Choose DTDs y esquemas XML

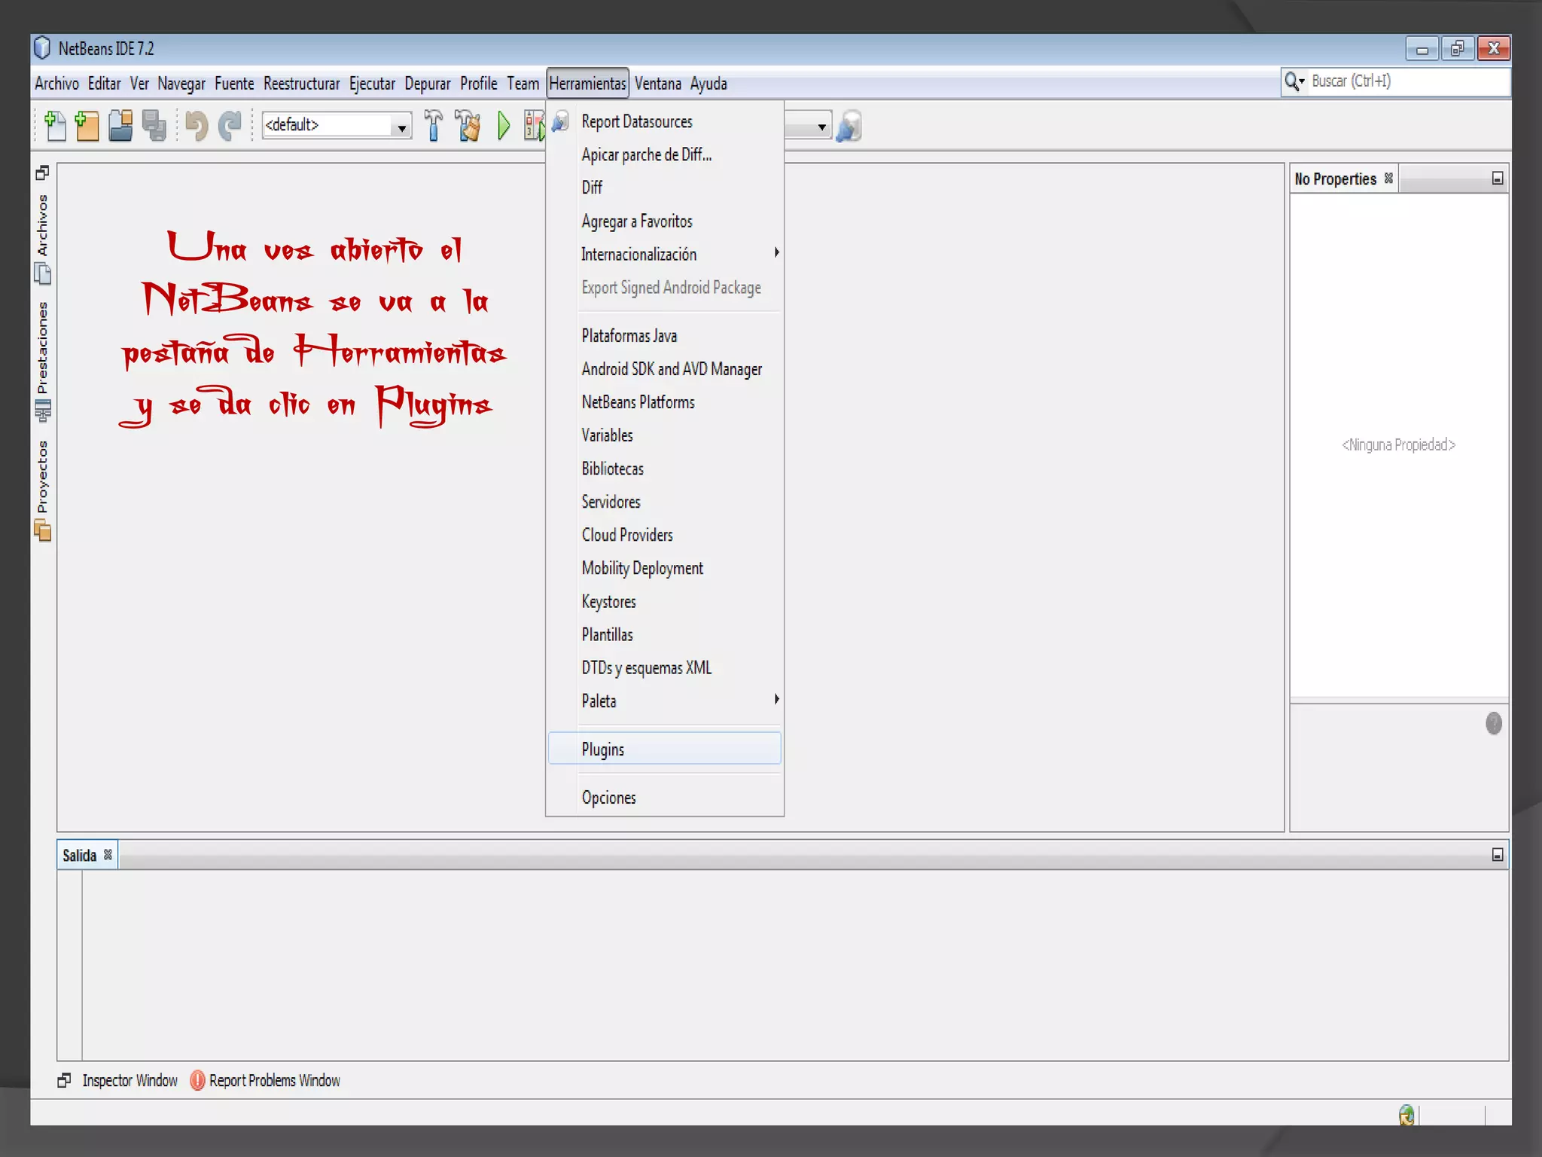[x=664, y=667]
